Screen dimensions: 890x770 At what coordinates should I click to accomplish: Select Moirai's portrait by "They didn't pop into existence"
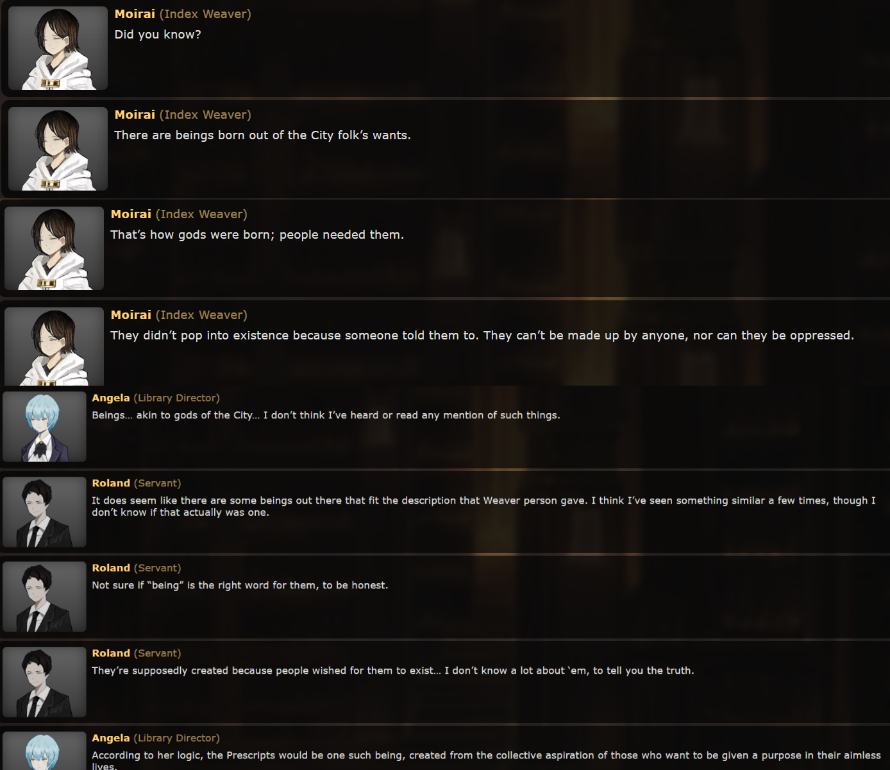54,346
